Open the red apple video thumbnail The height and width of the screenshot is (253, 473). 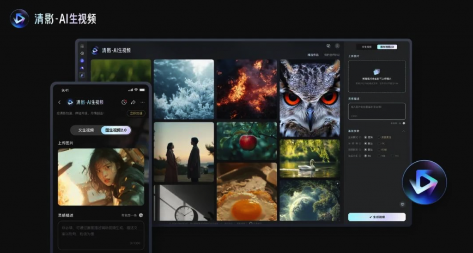coord(247,141)
